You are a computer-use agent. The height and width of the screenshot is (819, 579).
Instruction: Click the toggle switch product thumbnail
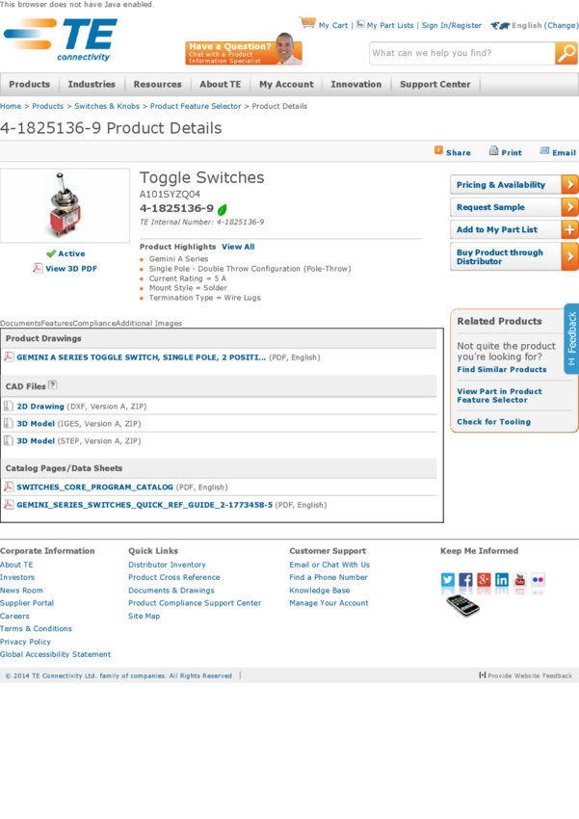coord(65,205)
